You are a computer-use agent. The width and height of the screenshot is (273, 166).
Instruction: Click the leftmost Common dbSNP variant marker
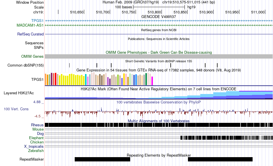click(69, 65)
